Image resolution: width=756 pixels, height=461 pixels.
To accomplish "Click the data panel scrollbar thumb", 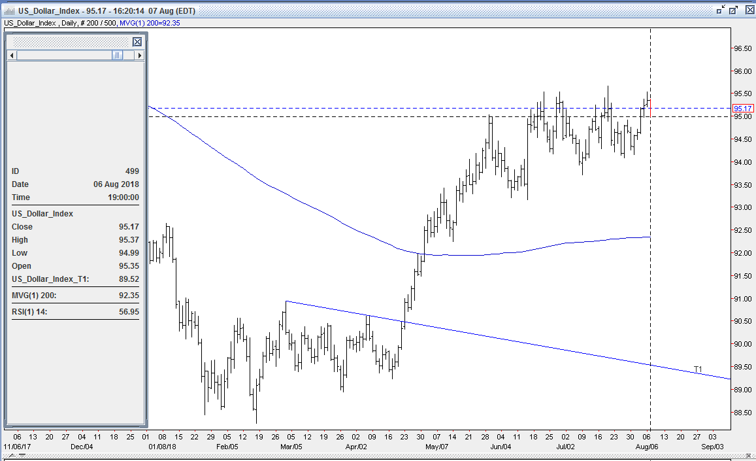I will tap(117, 56).
